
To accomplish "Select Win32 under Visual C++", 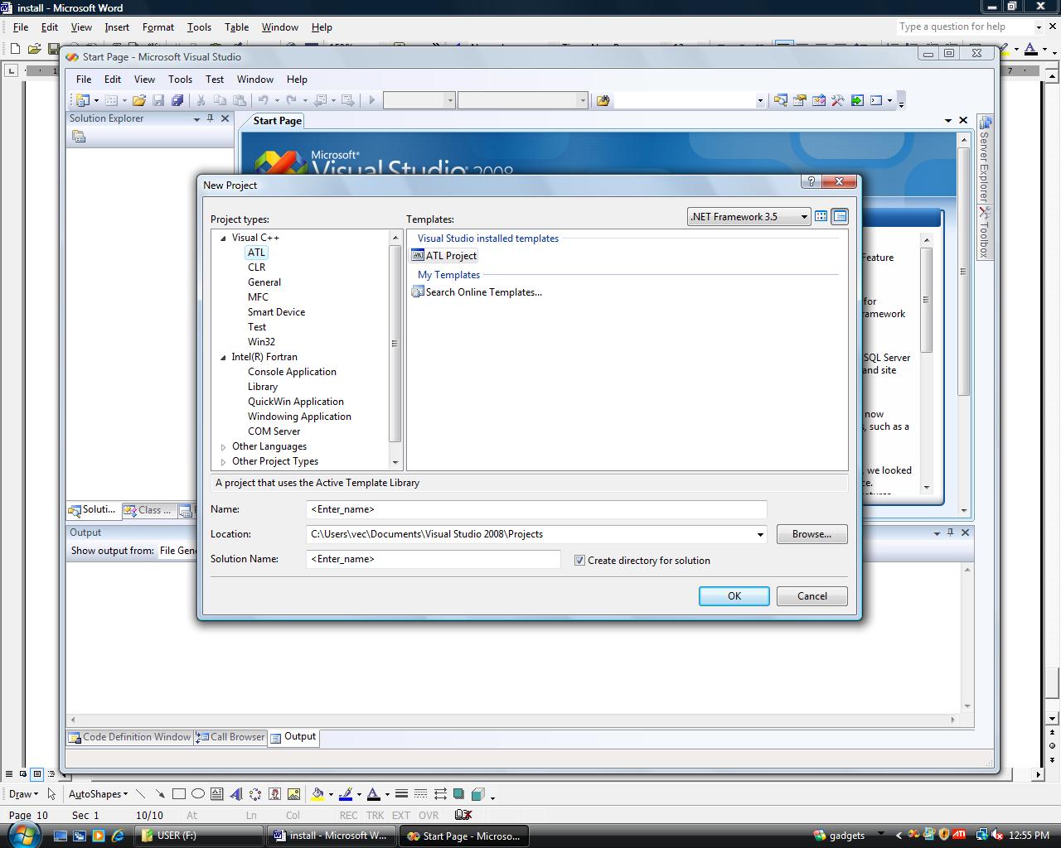I will 261,342.
